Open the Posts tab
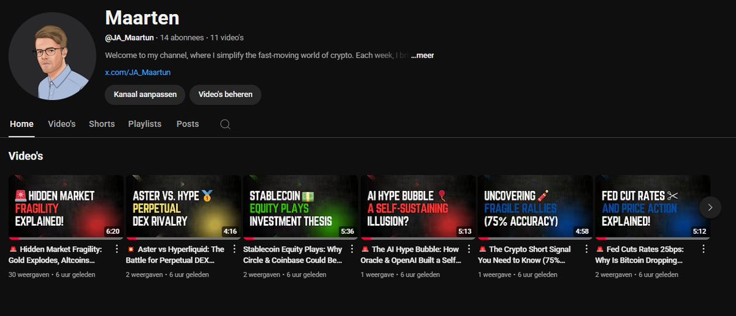 pyautogui.click(x=188, y=124)
